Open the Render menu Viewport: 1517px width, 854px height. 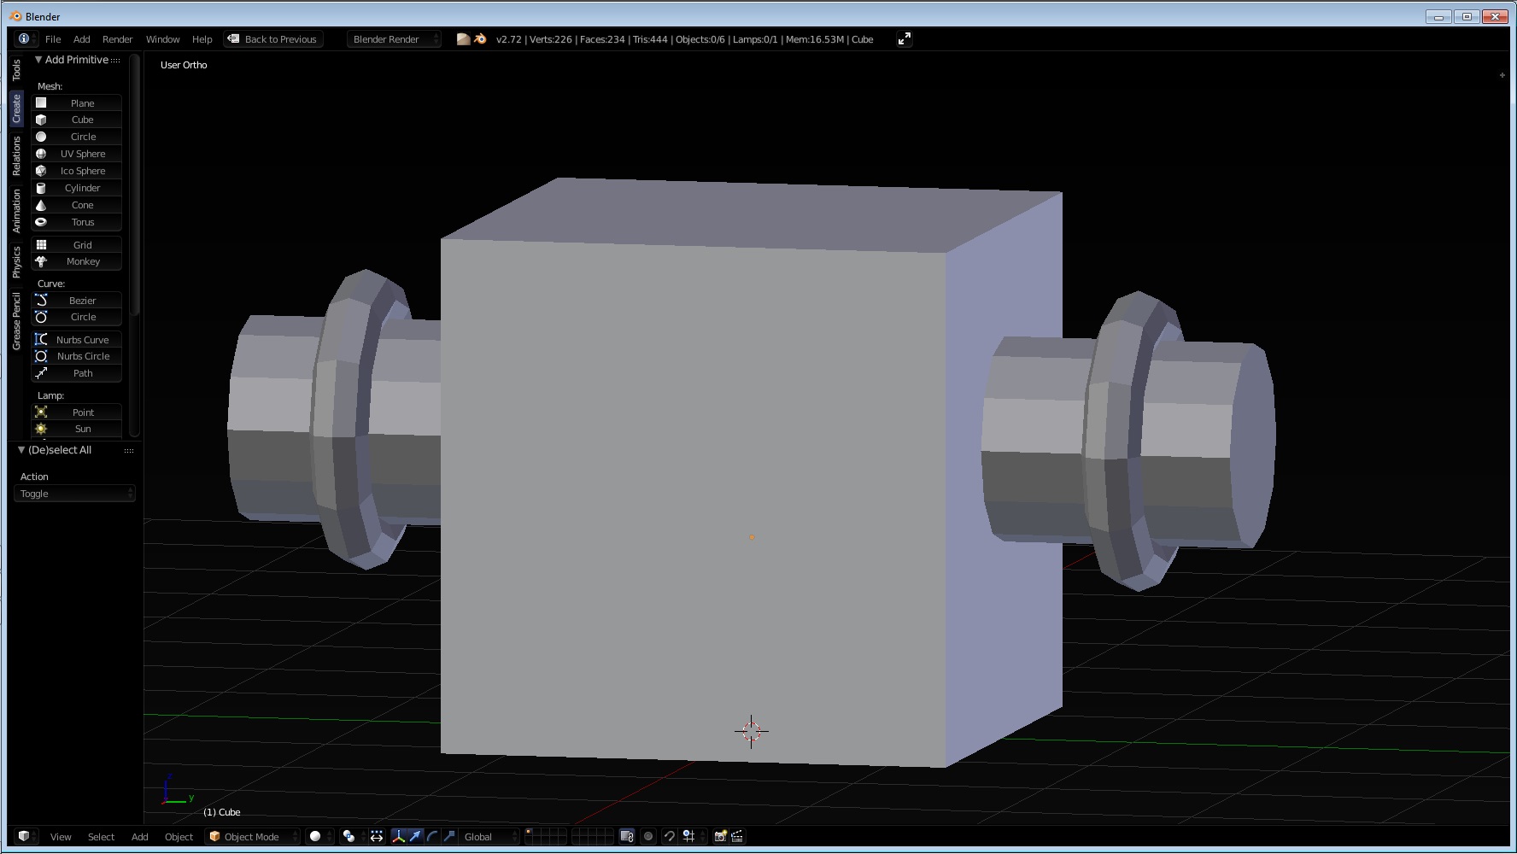pyautogui.click(x=117, y=39)
